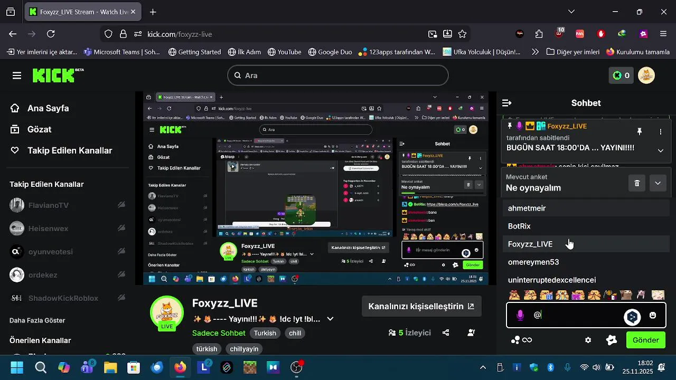
Task: Expand the Ne oynayalım poll chevron
Action: (658, 183)
